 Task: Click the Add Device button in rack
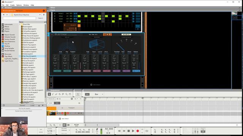pyautogui.click(x=95, y=85)
